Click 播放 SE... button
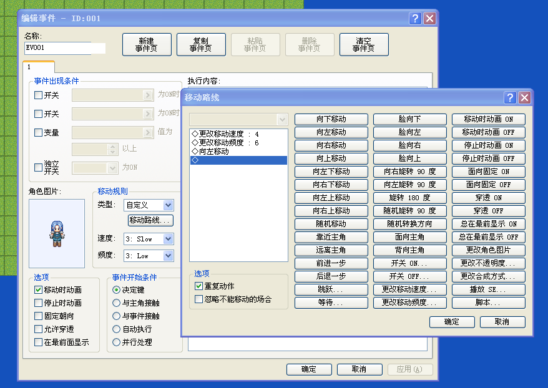Screen dimensions: 548x388 point(489,289)
